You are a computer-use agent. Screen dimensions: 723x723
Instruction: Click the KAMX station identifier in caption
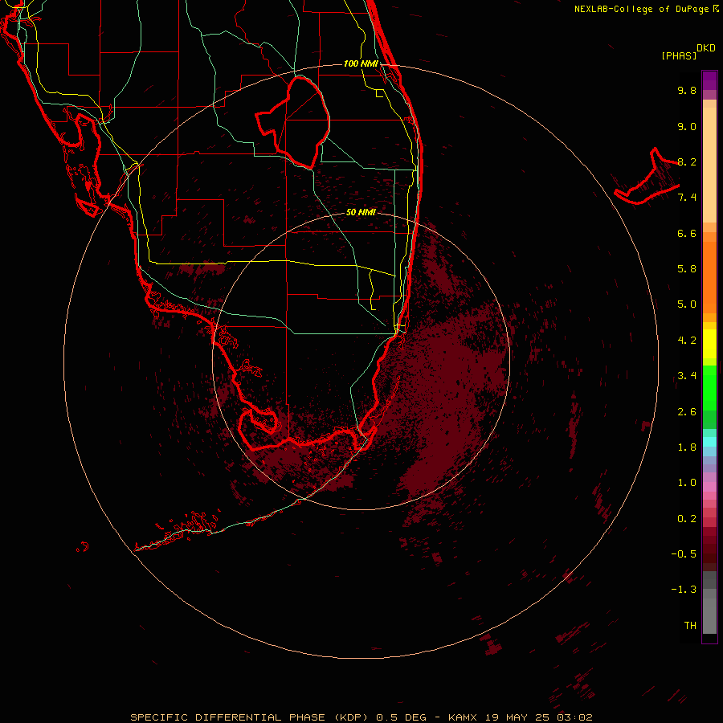tap(464, 717)
